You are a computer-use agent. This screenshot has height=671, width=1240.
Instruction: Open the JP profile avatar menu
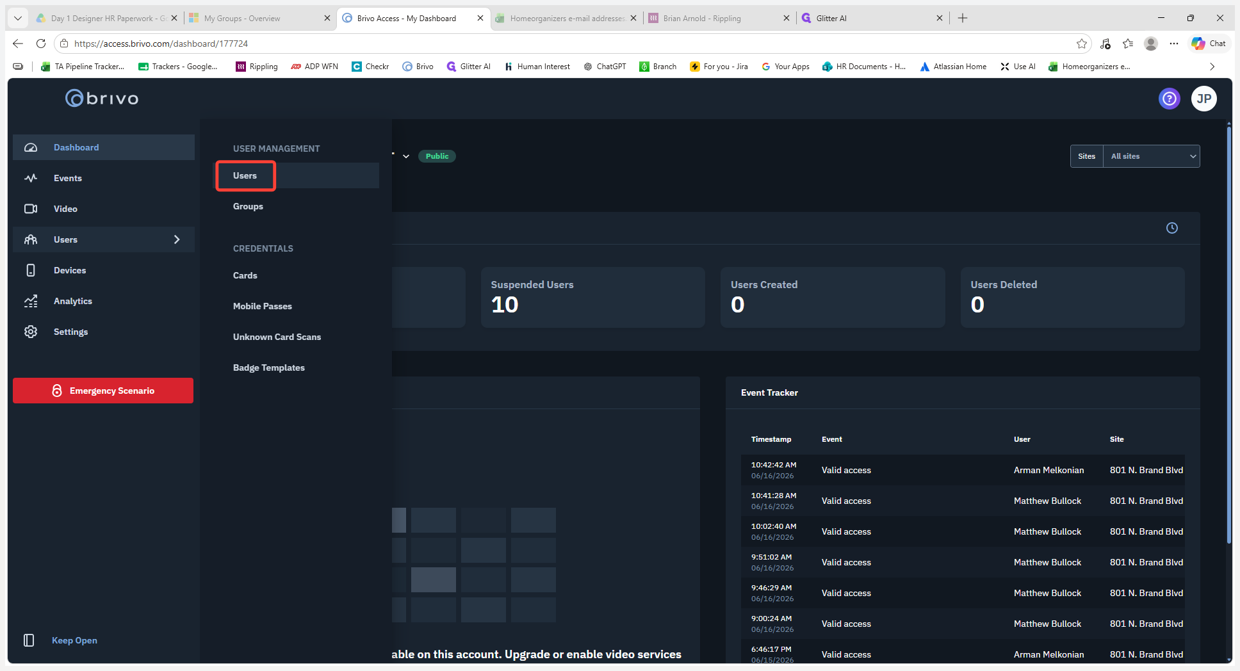coord(1204,99)
